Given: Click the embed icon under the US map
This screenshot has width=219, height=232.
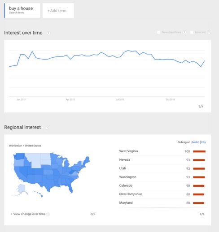Looking at the screenshot, I should pyautogui.click(x=92, y=214).
